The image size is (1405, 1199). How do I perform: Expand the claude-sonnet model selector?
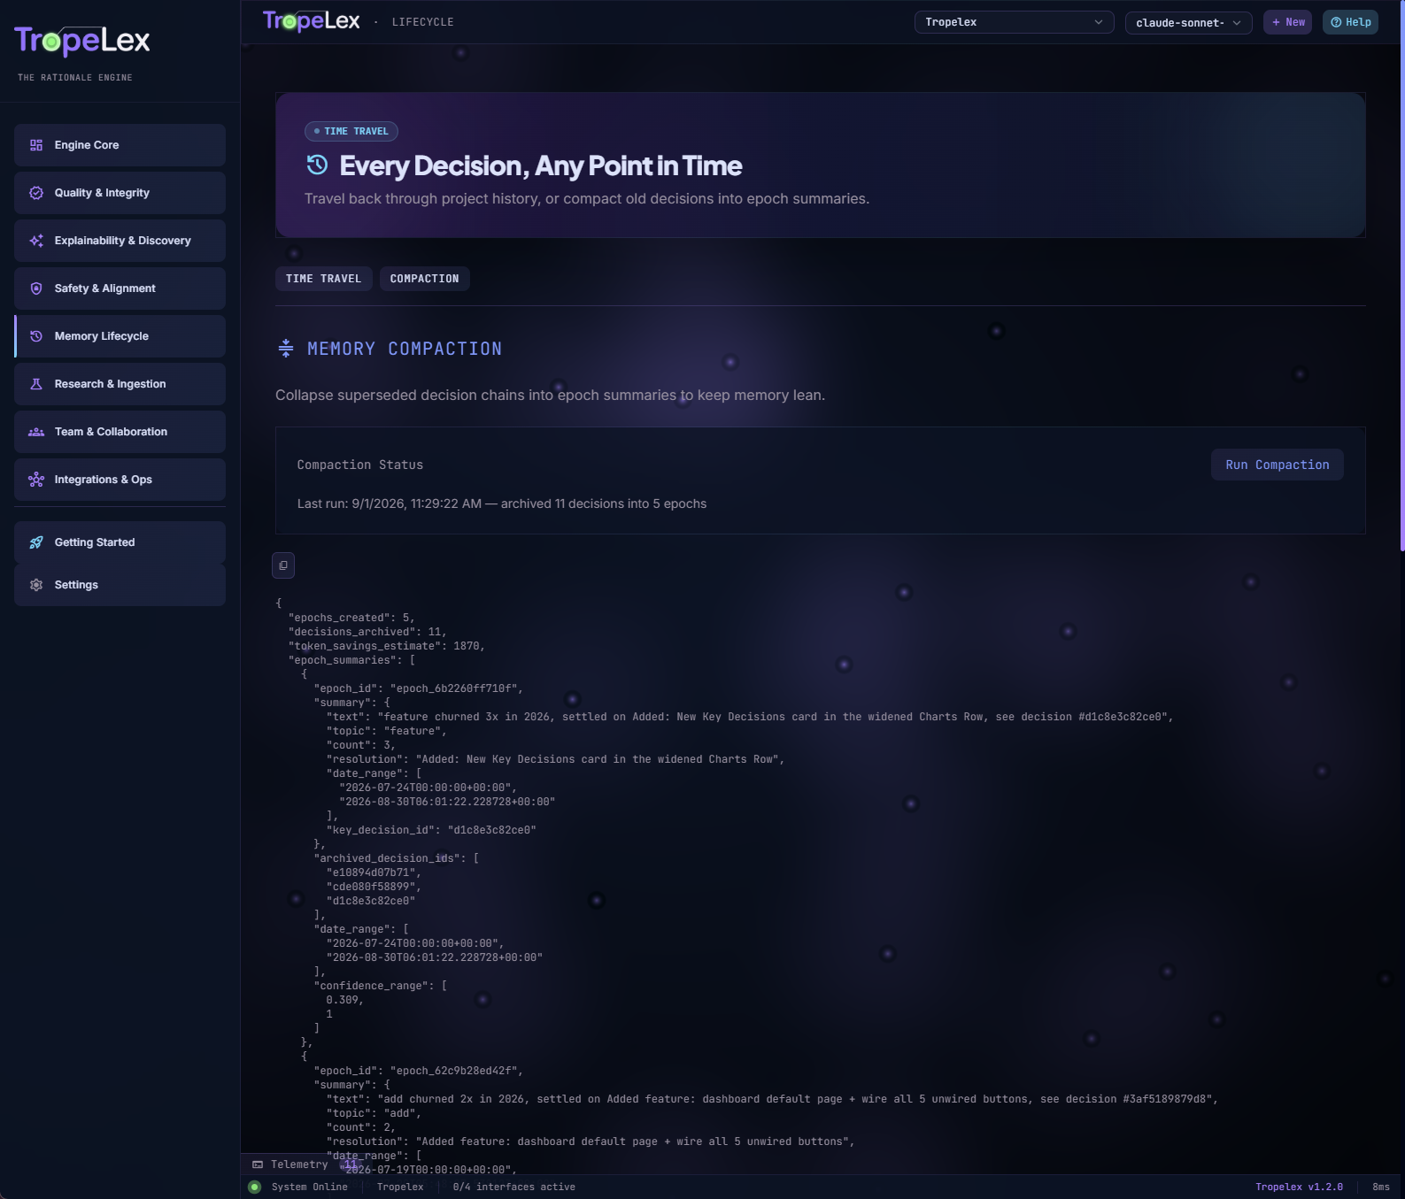point(1188,23)
